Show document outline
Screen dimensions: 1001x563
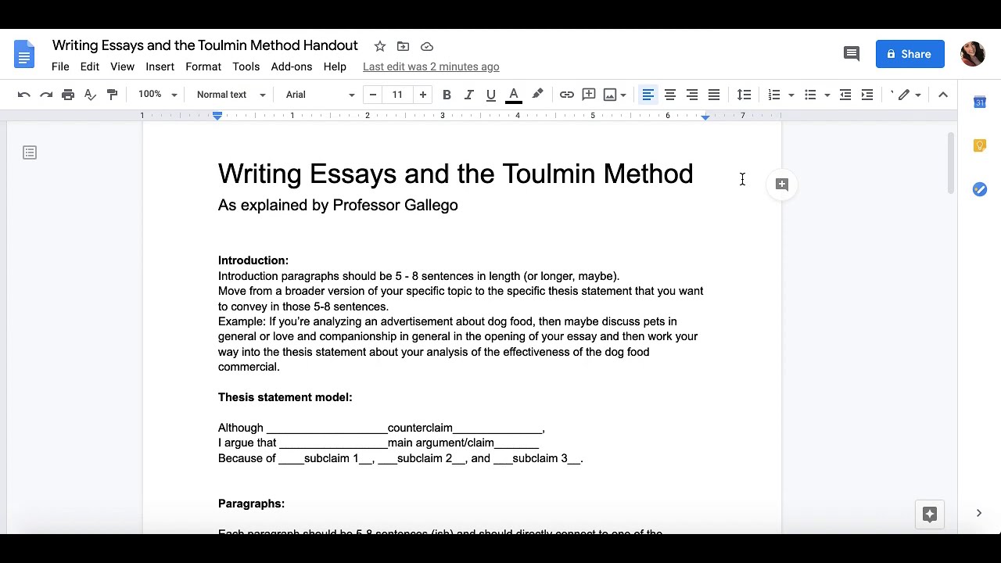[x=30, y=152]
